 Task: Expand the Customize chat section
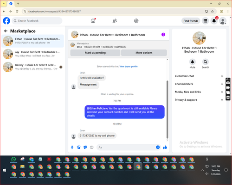199,76
